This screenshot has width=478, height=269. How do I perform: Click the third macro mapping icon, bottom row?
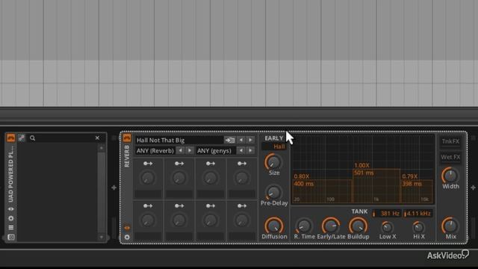pyautogui.click(x=211, y=206)
